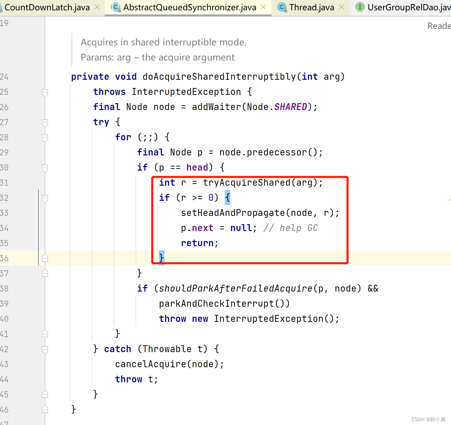The width and height of the screenshot is (451, 425).
Task: Click the shouldParkAfterFailedAcquire call
Action: (236, 288)
